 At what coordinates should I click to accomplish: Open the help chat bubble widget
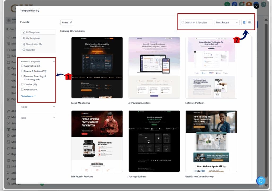click(261, 180)
